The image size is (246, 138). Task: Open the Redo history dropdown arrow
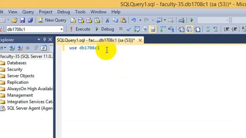click(153, 20)
